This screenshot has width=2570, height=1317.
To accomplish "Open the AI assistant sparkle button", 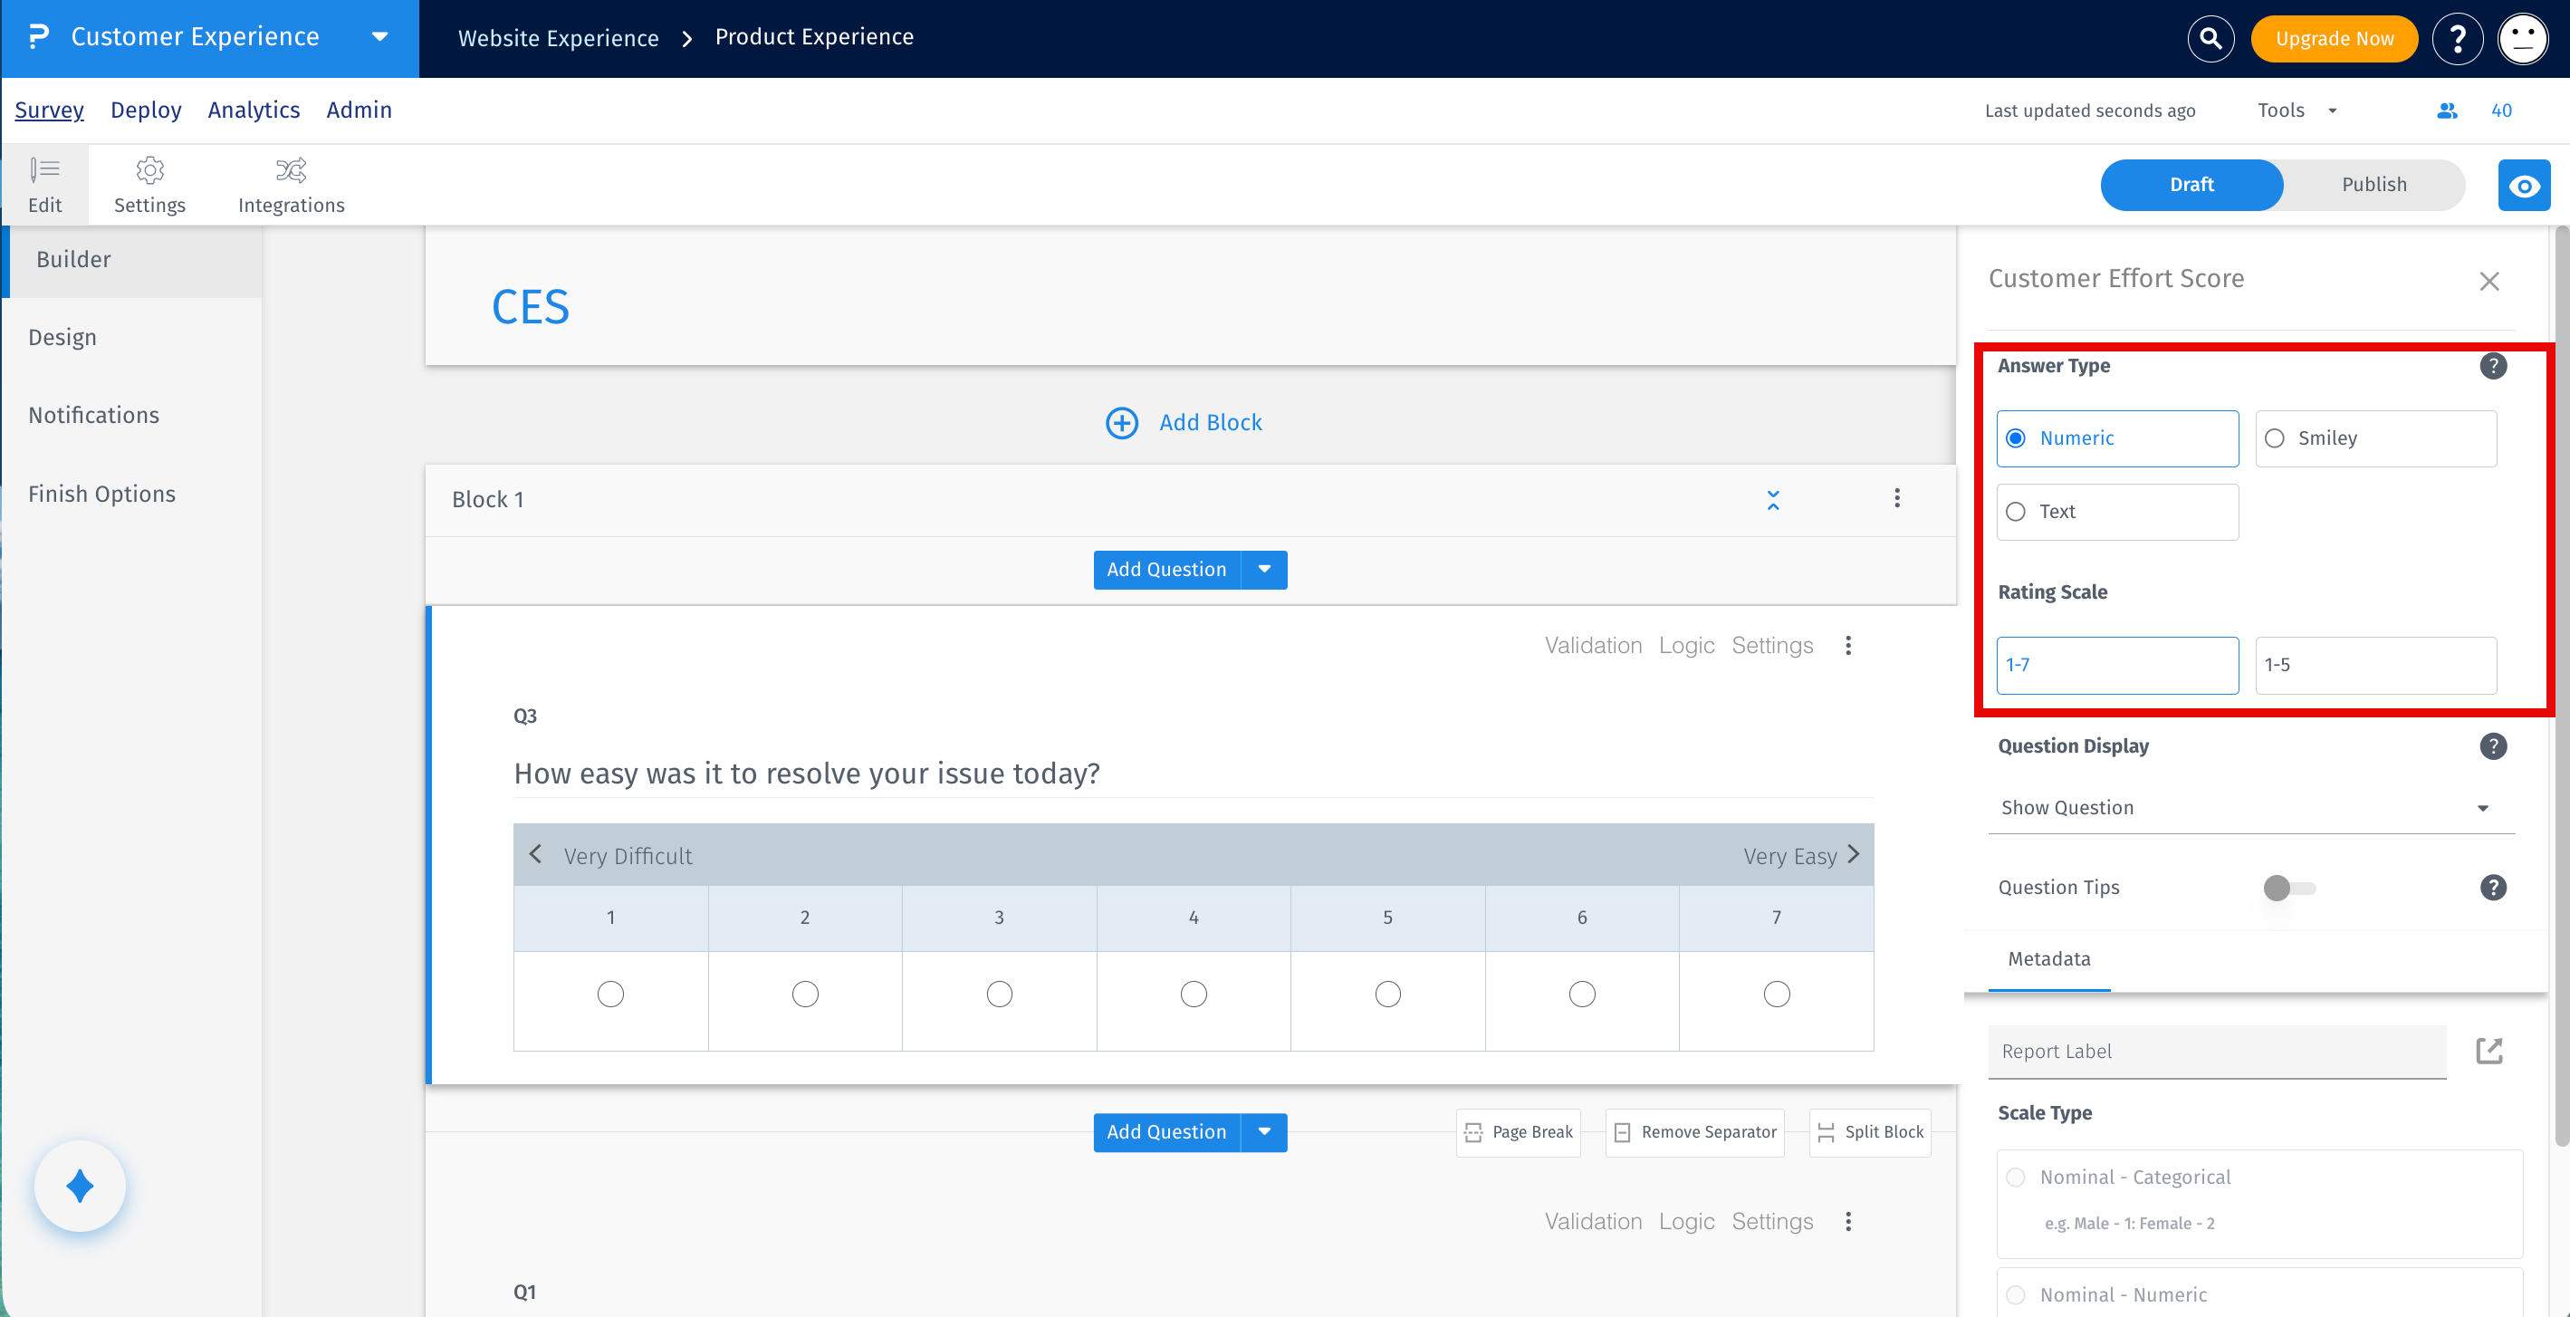I will click(x=80, y=1186).
